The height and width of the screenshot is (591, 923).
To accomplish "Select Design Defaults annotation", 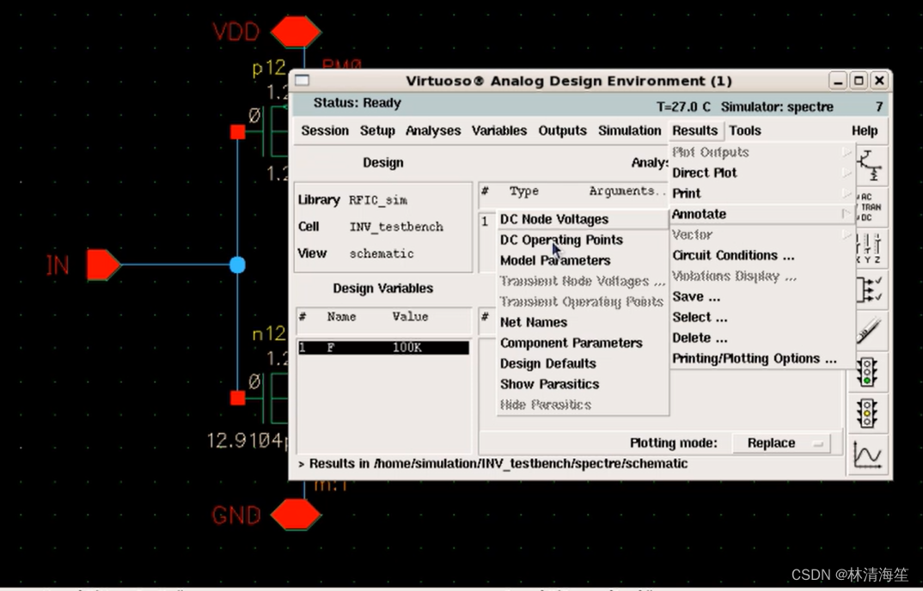I will tap(583, 363).
